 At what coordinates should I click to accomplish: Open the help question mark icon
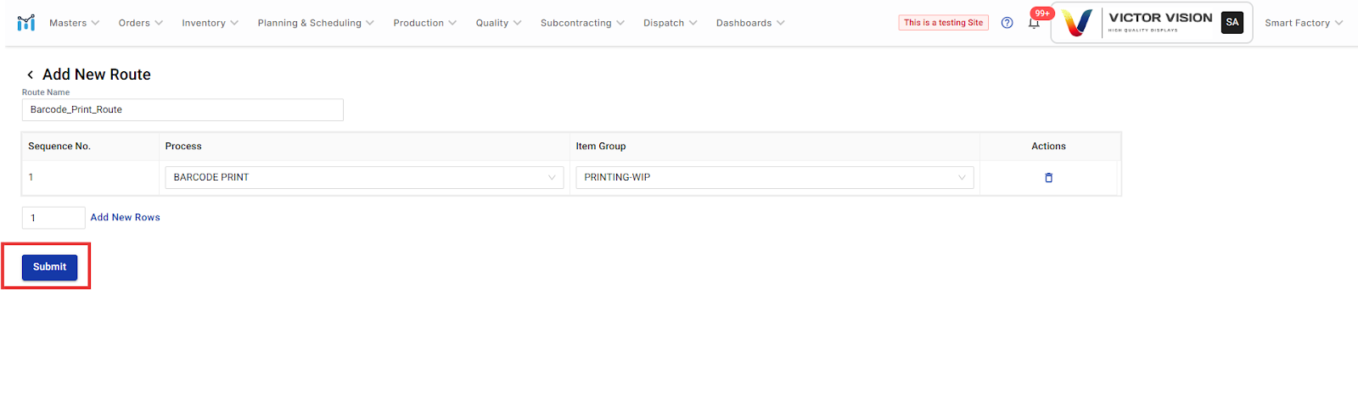pos(1007,23)
